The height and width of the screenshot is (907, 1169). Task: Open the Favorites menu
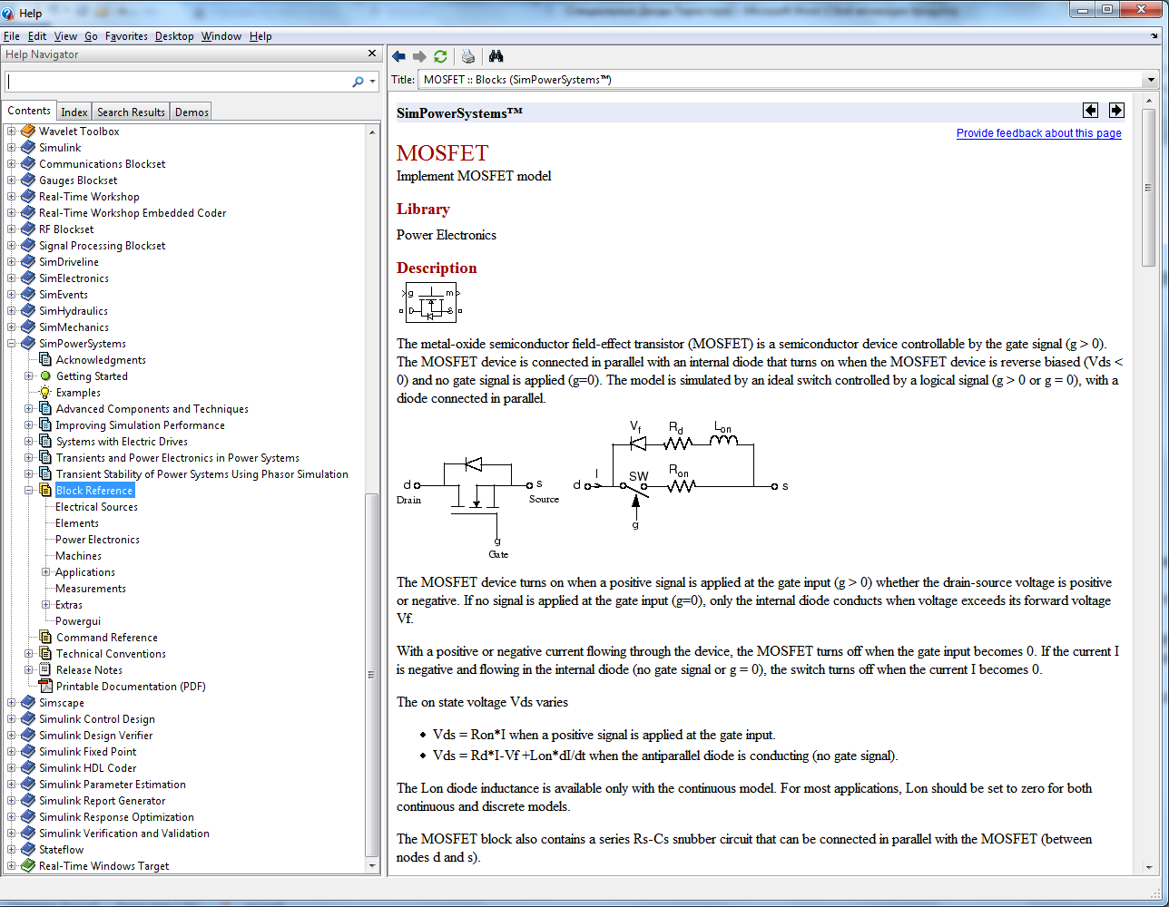pyautogui.click(x=126, y=36)
